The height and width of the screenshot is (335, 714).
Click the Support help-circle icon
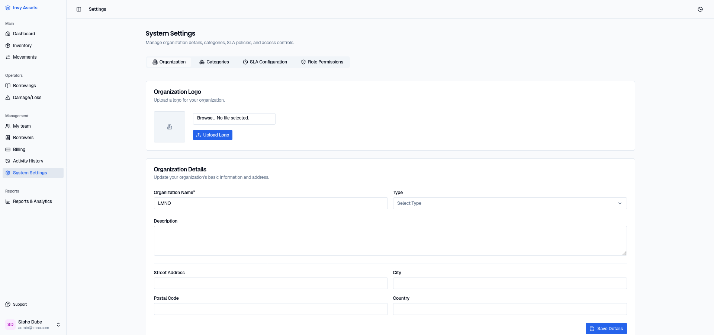[8, 304]
